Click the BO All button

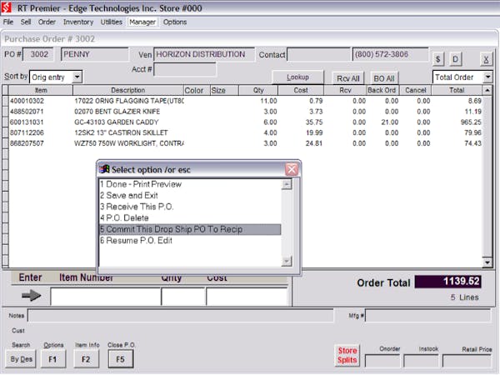pos(384,78)
